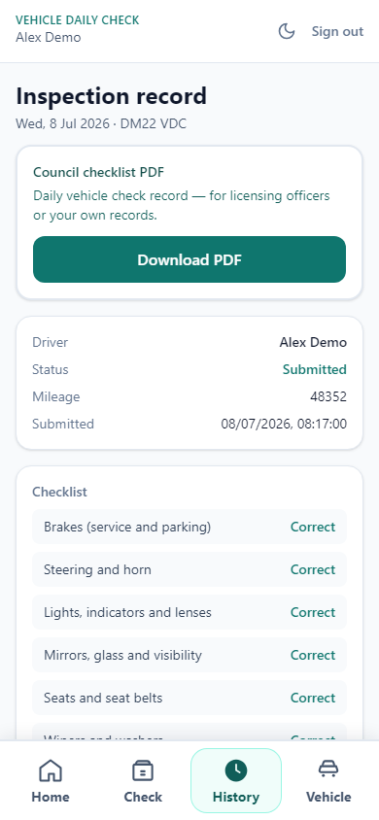Click the Lights, indicators and lenses row
The image size is (379, 820).
189,612
